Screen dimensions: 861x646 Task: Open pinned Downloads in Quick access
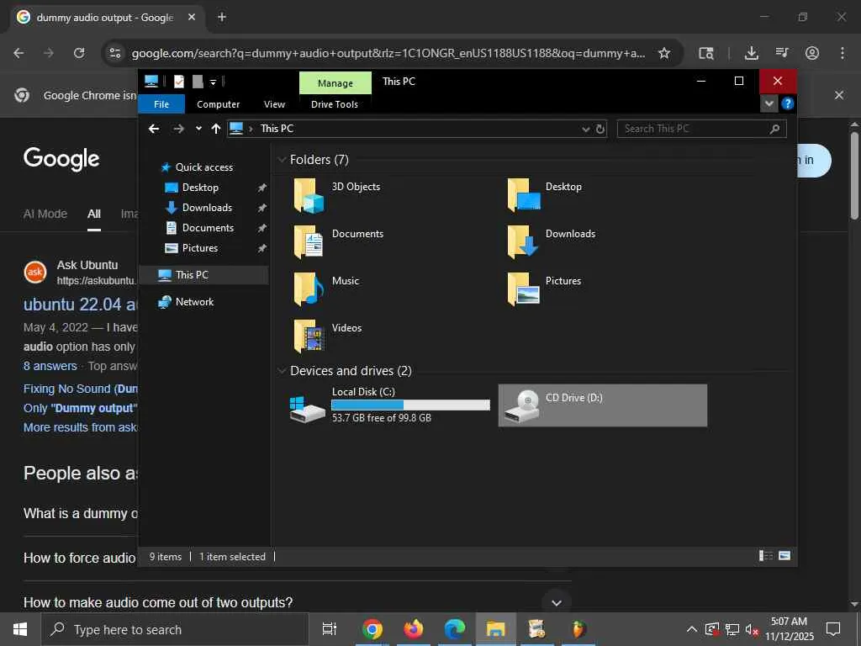[207, 208]
